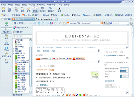
Task: Click the Cascade windows (重疊顯示) icon
Action: pos(51,9)
